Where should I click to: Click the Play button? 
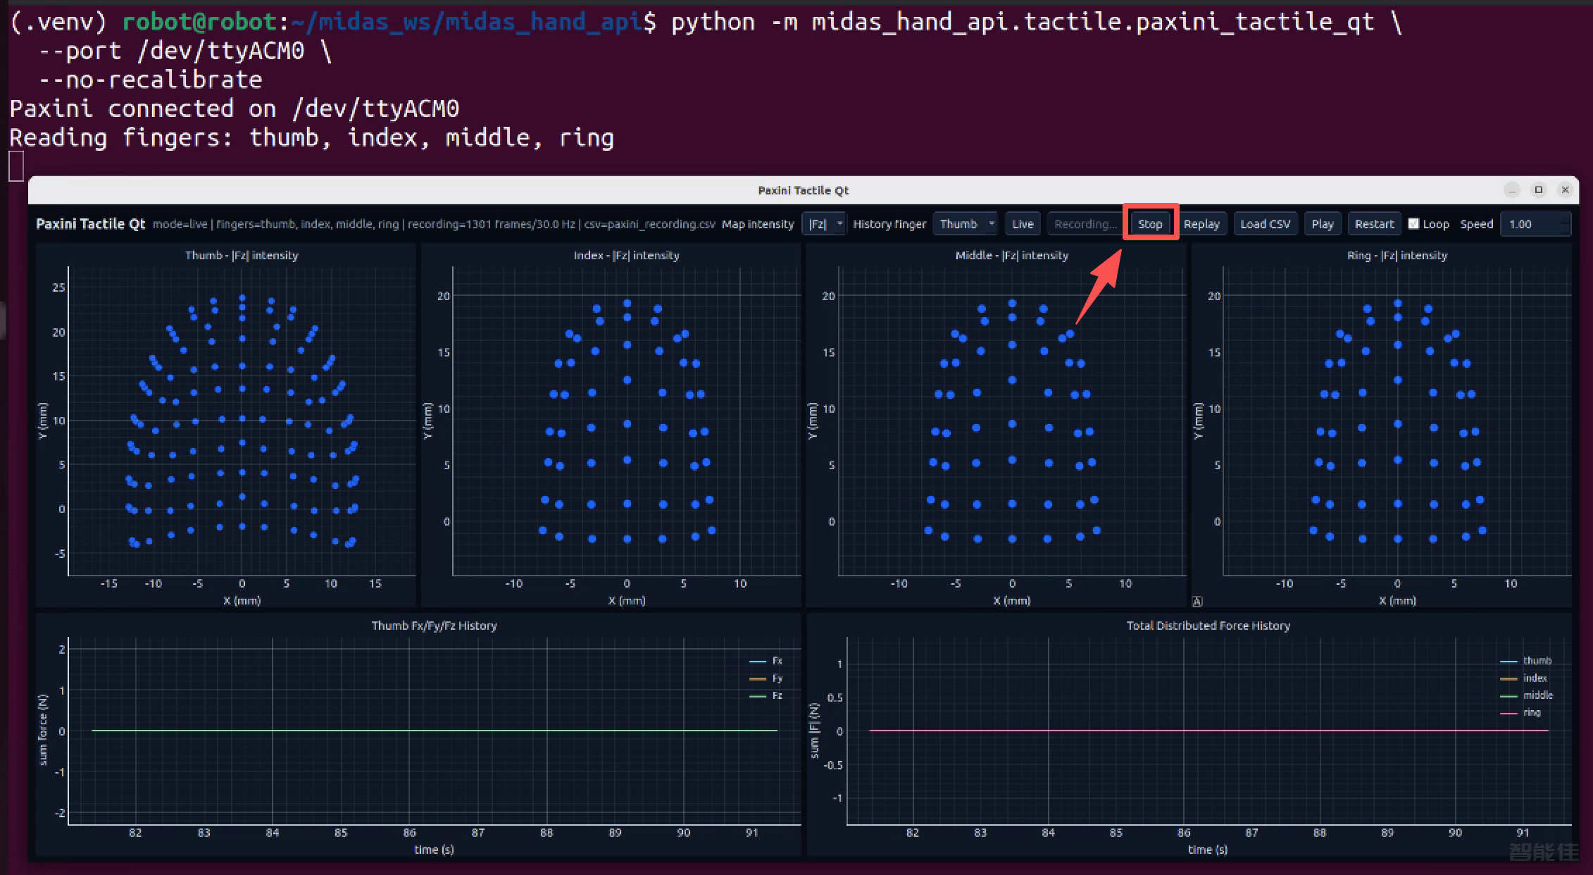tap(1323, 224)
